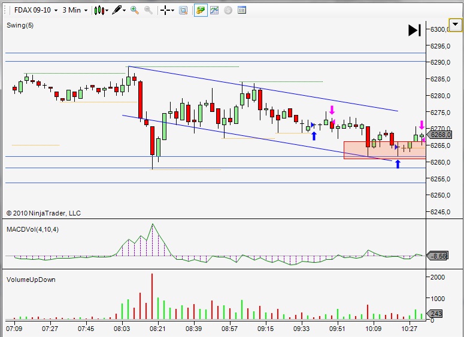Viewport: 464px width, 337px height.
Task: Click the magenta down arrow near 10:33
Action: pos(421,125)
